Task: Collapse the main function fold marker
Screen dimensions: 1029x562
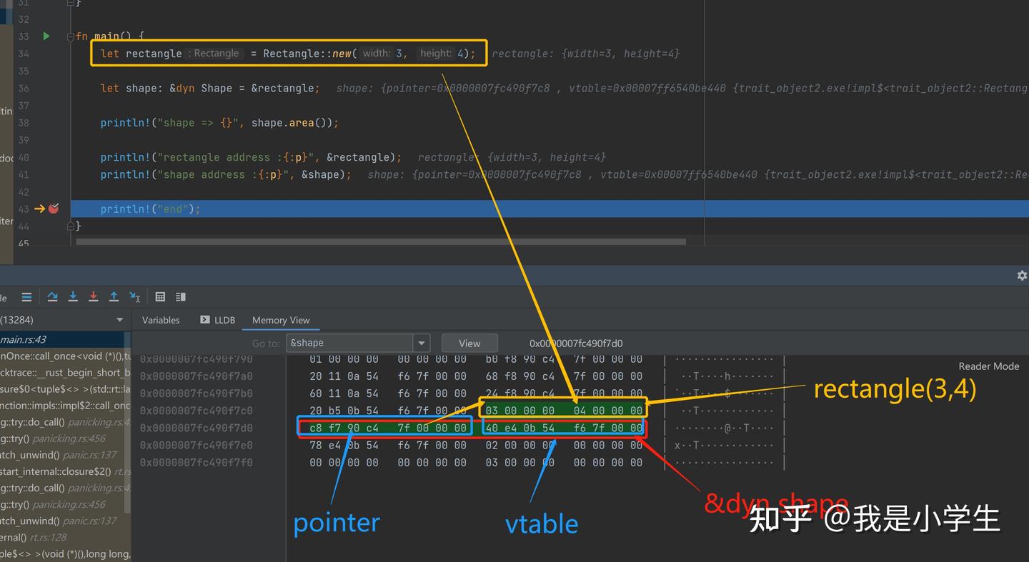Action: point(70,36)
